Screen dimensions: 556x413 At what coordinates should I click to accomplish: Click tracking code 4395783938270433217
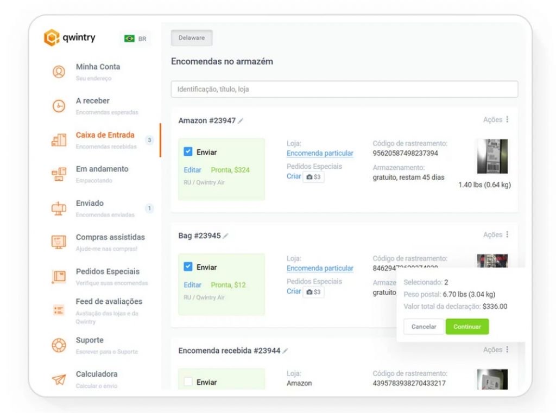click(409, 383)
